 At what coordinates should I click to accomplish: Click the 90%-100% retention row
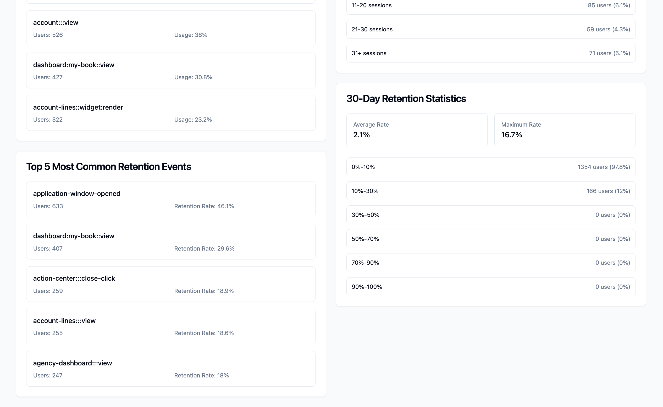[491, 287]
